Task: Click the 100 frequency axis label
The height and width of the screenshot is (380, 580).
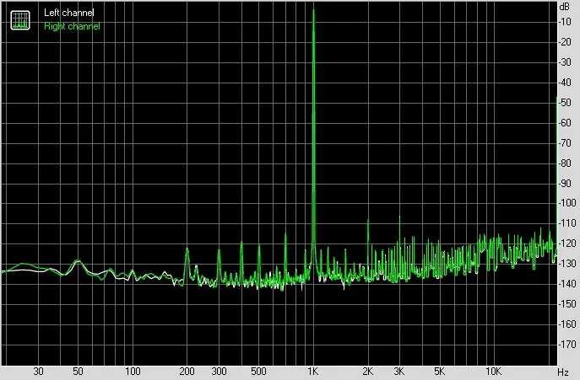Action: pos(133,371)
